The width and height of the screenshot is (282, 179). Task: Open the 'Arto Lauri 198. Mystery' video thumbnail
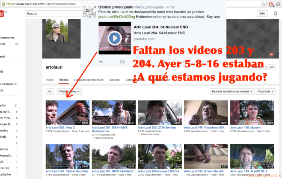(x=252, y=112)
